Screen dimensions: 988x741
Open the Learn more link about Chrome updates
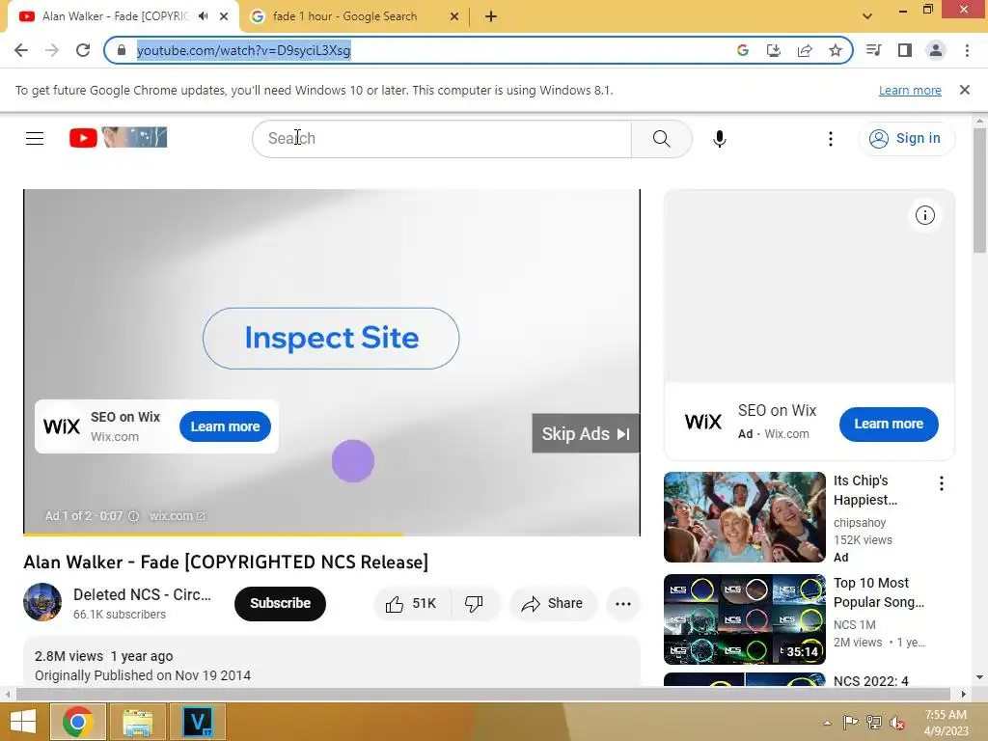pos(910,90)
